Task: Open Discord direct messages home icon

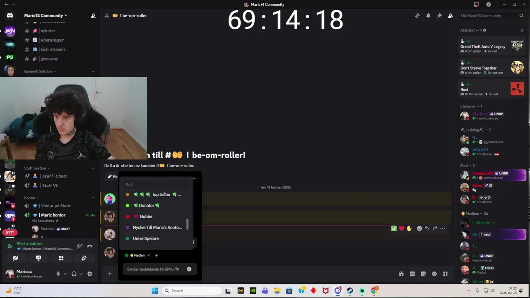Action: [10, 16]
